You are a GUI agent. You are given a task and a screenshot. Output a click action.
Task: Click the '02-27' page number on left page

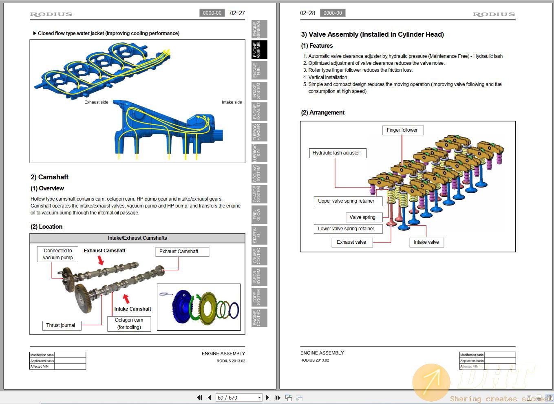click(x=238, y=13)
